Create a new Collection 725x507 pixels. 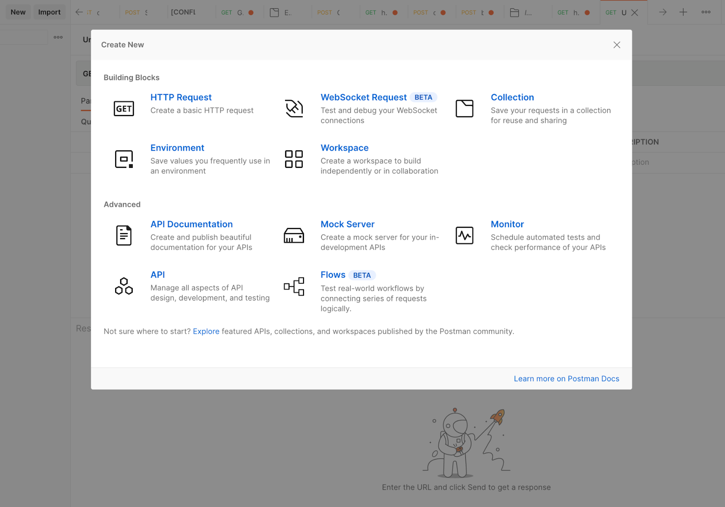(x=512, y=97)
